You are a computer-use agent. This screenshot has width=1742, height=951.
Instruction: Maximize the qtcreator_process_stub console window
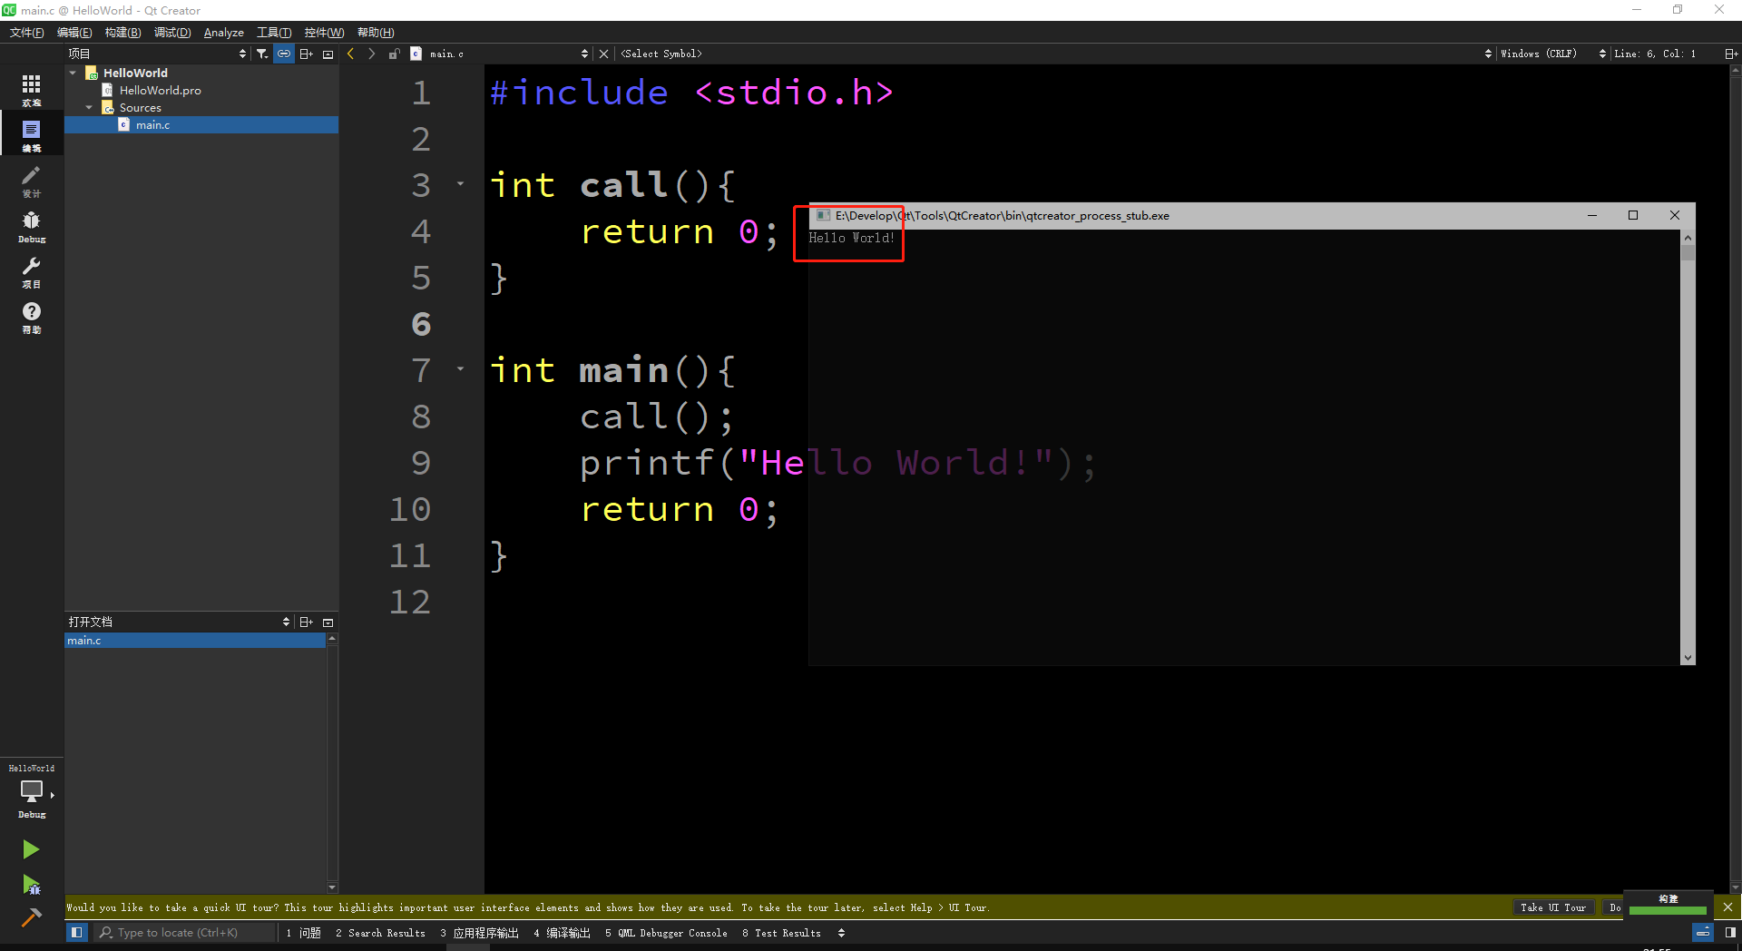coord(1633,215)
